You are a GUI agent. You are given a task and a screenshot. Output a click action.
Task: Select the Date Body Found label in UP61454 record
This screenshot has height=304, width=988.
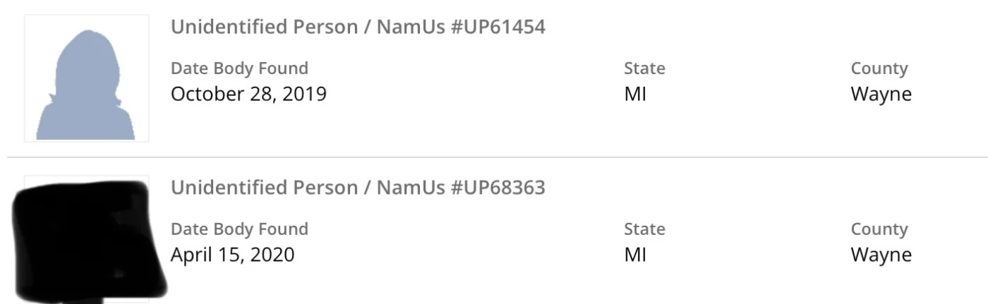click(x=239, y=68)
